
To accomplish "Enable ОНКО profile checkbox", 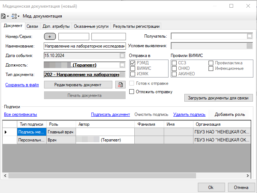I will [174, 68].
